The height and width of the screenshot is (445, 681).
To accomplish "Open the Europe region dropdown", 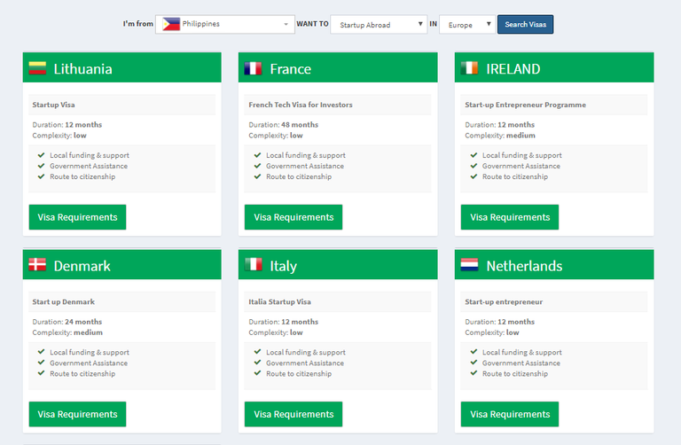I will click(467, 24).
